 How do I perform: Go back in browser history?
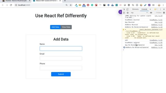pos(3,5)
